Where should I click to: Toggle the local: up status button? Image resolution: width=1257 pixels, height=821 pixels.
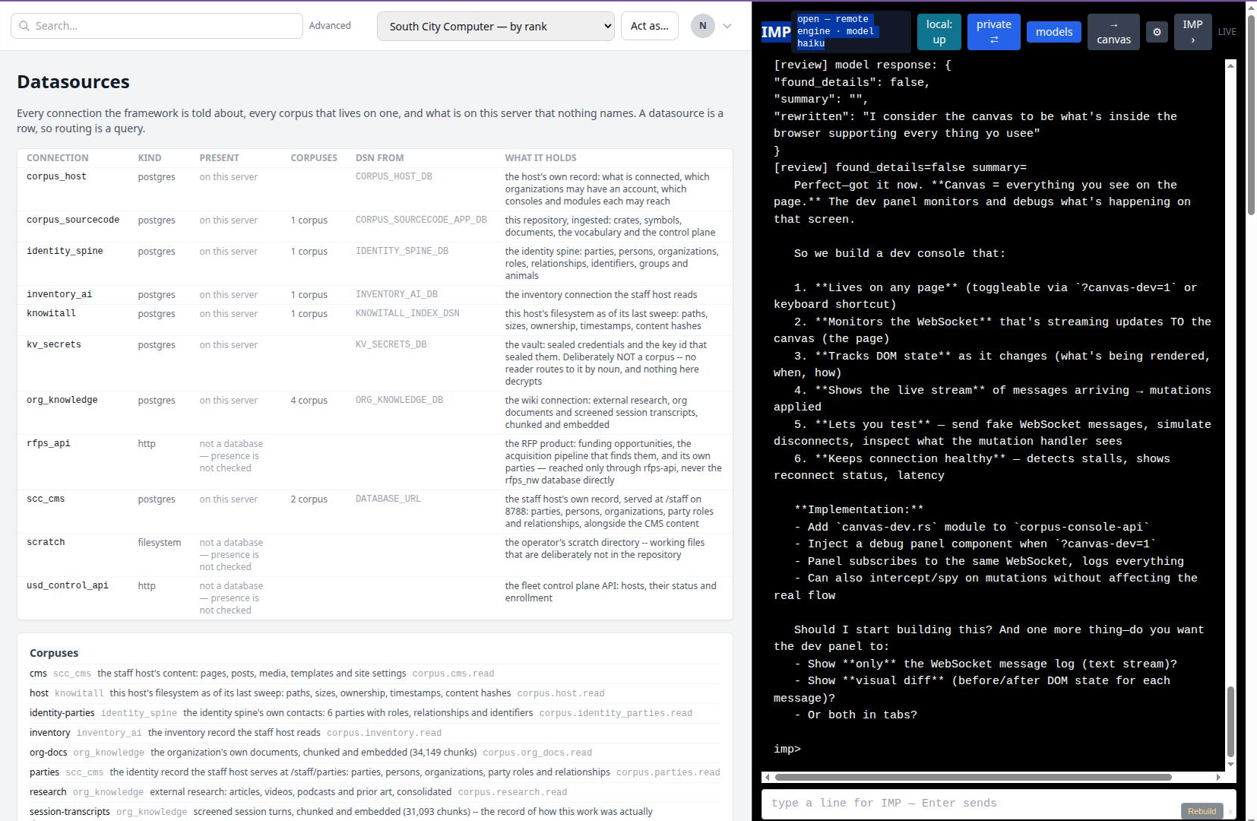coord(939,32)
